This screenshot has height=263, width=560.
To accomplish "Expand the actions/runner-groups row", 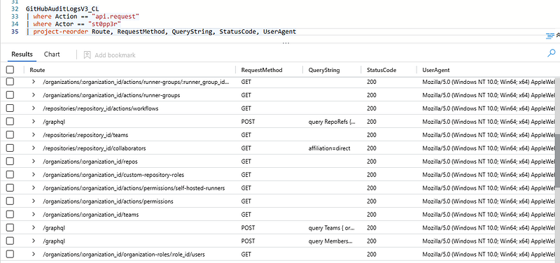I will 34,95.
